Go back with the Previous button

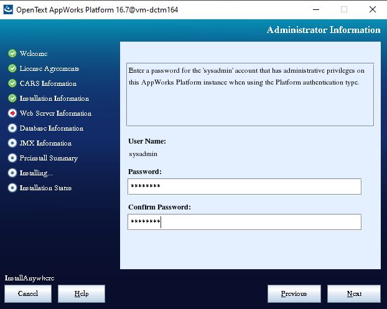pos(294,293)
